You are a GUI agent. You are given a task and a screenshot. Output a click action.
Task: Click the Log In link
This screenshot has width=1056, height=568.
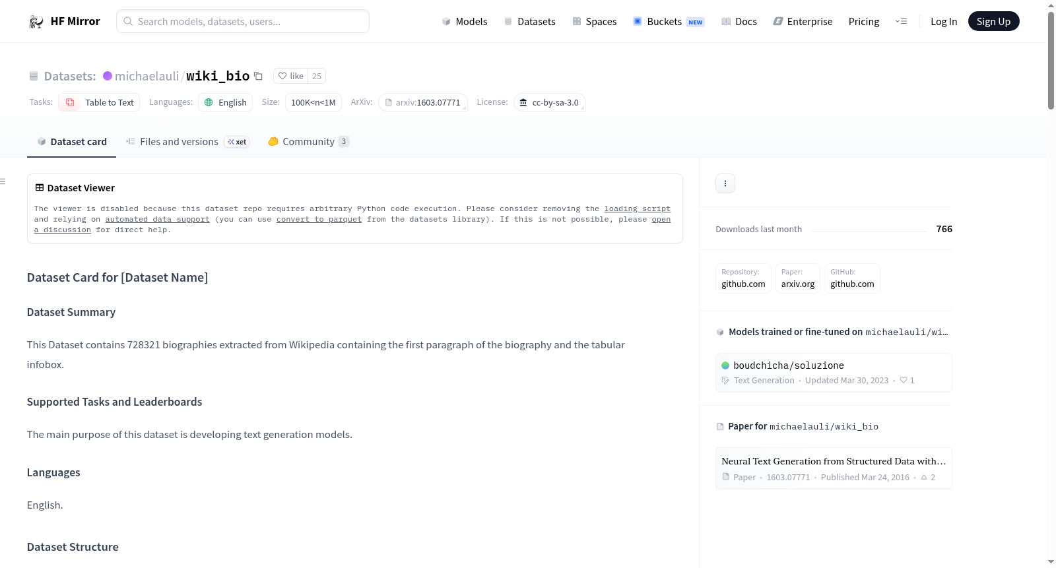point(944,22)
